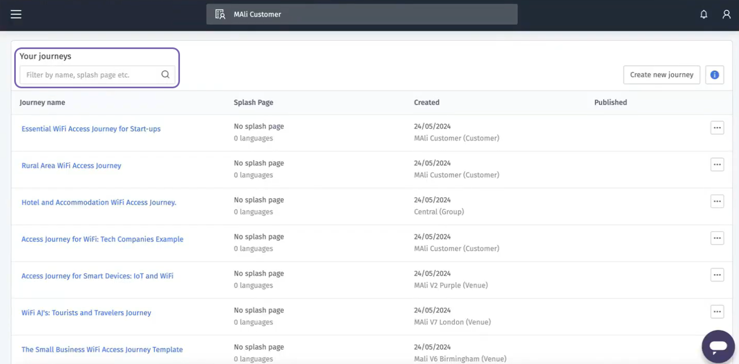739x364 pixels.
Task: Click the Your journeys heading
Action: [45, 56]
